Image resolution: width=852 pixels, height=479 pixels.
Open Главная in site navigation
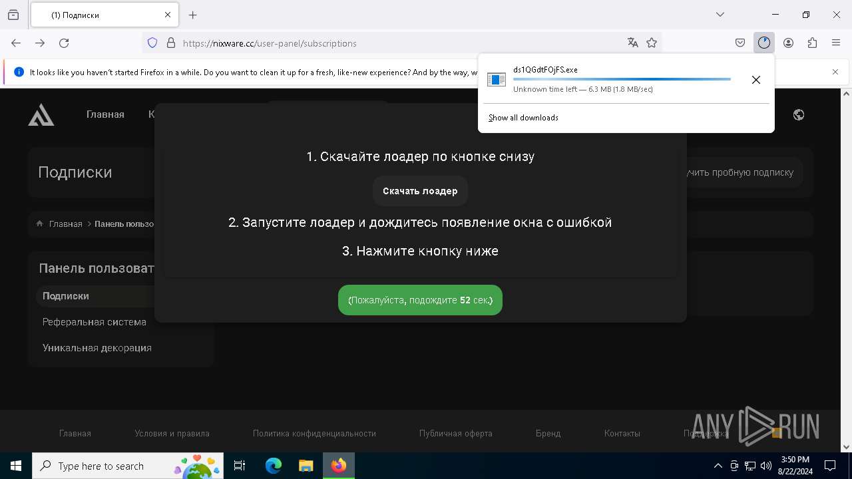105,114
